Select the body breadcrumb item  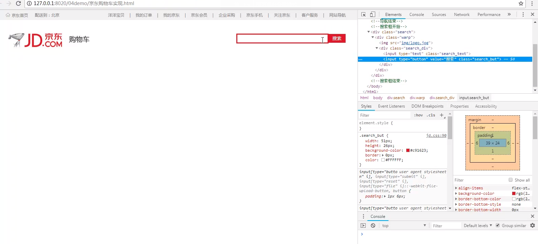pyautogui.click(x=378, y=98)
